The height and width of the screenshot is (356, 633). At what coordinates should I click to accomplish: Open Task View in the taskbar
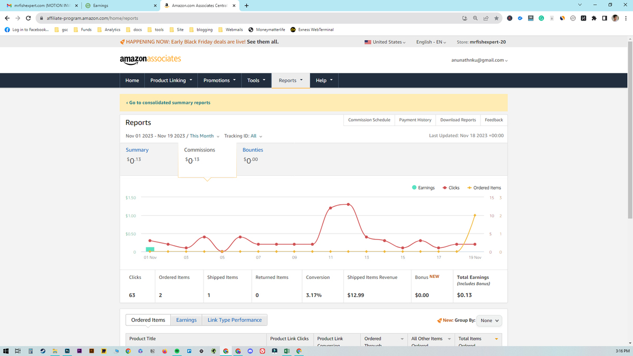[17, 351]
